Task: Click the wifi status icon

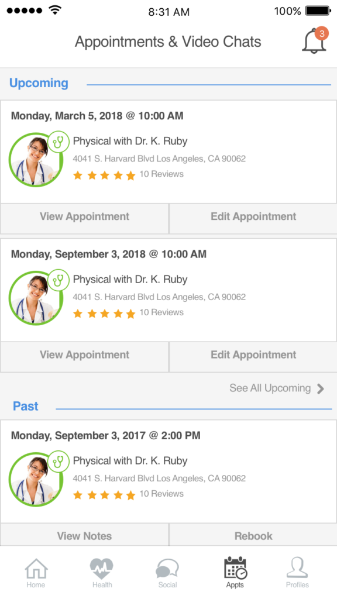Action: tap(56, 11)
